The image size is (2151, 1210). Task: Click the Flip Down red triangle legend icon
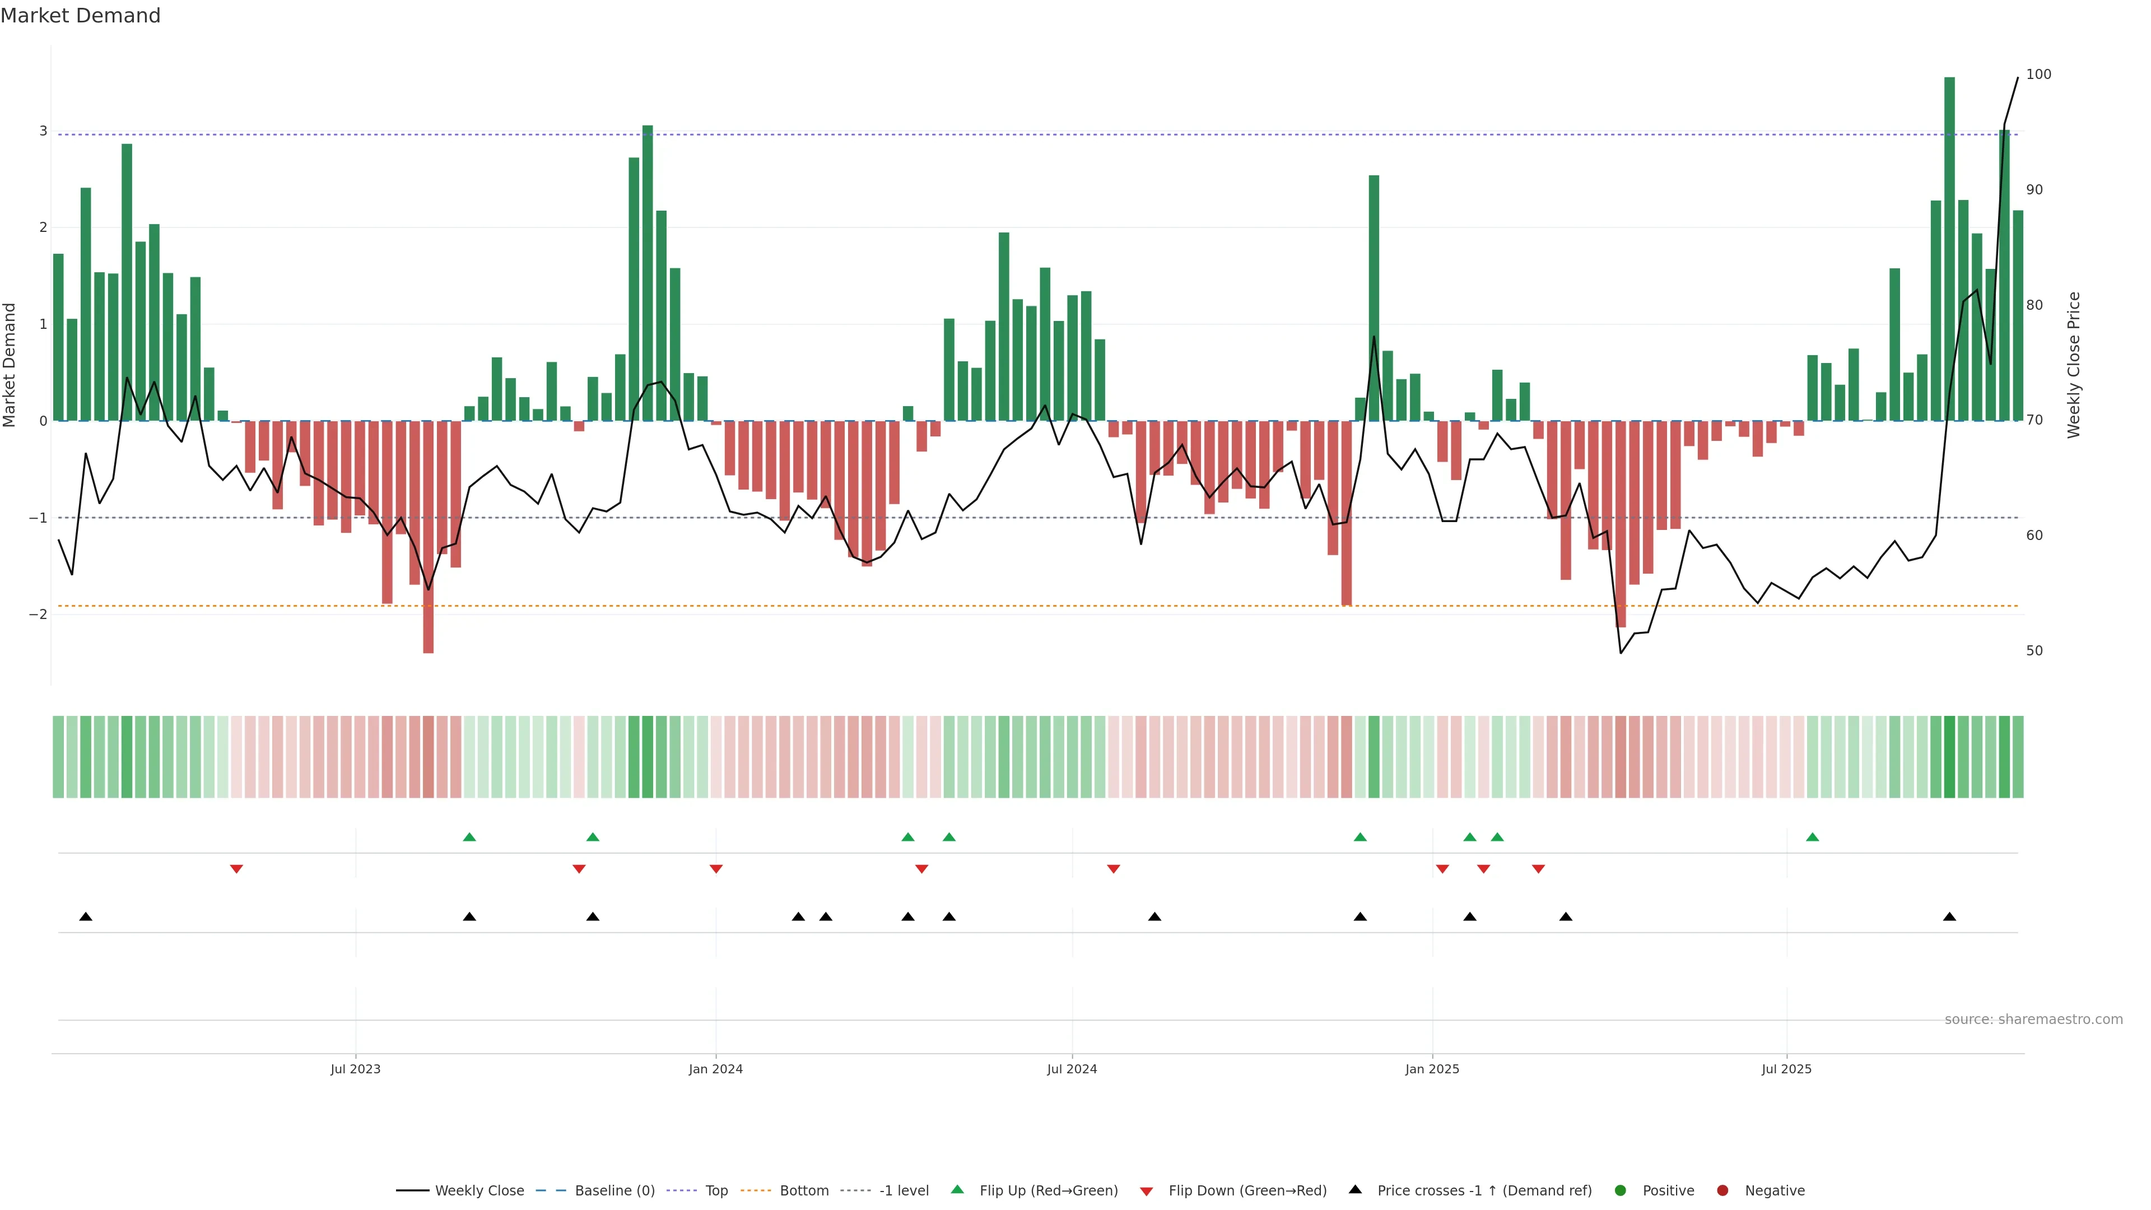click(x=1147, y=1191)
